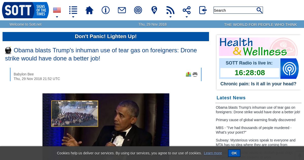This screenshot has height=160, width=304.
Task: Open MBS thousands of people murdered story
Action: 254,130
